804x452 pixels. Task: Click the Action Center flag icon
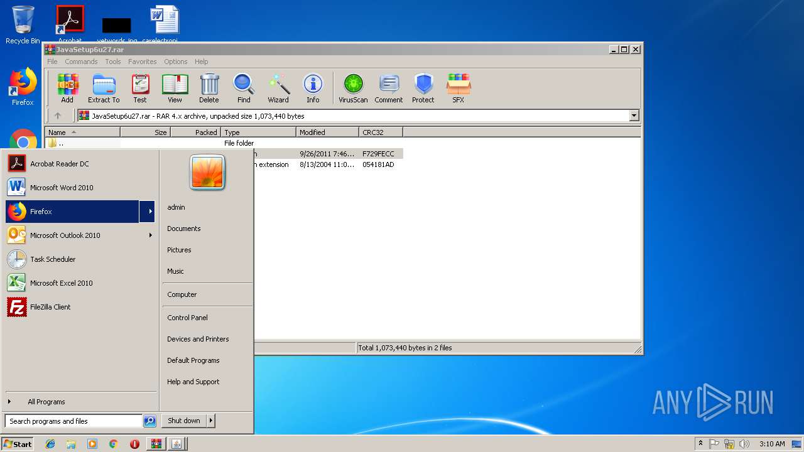[x=714, y=444]
